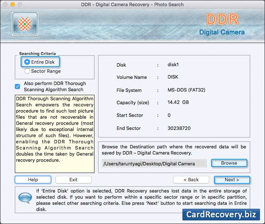
Task: Click the Start Sector label
Action: click(130, 115)
